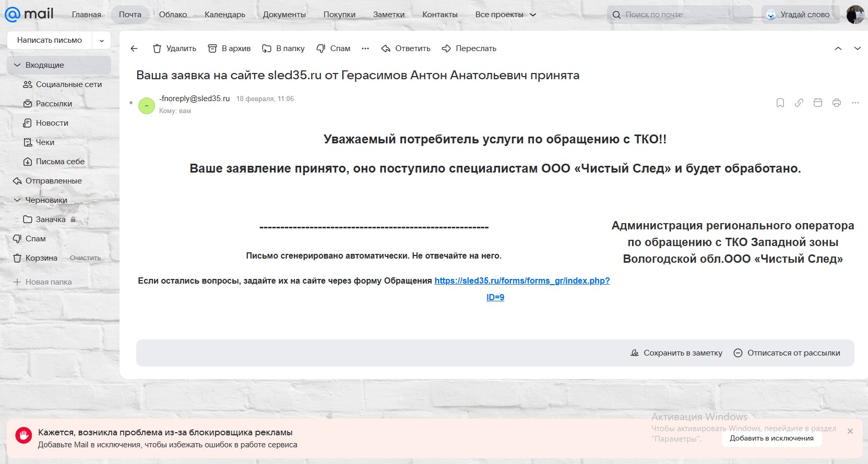
Task: Expand the Написать письмо dropdown arrow
Action: (x=102, y=40)
